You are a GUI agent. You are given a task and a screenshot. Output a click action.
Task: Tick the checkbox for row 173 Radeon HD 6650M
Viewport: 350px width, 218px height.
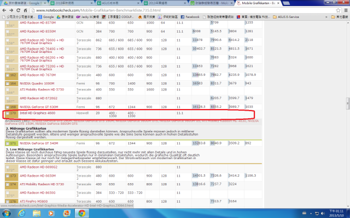[x=7, y=176]
